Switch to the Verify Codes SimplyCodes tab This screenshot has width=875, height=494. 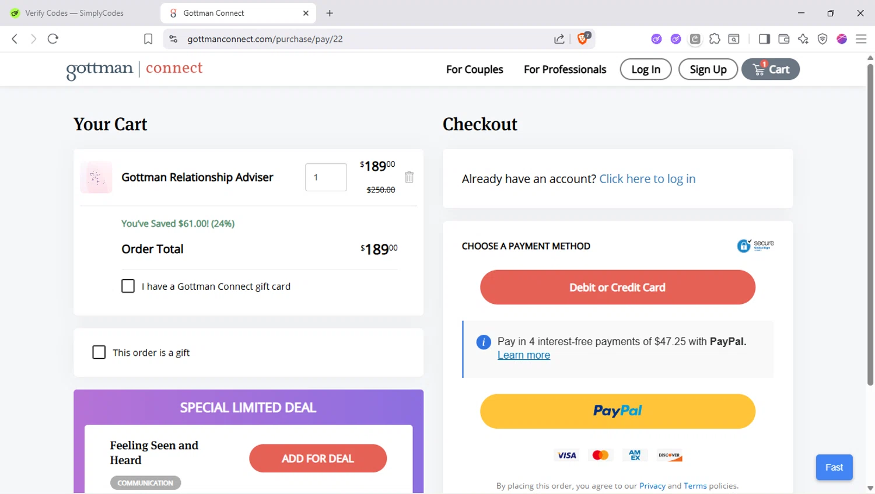click(74, 13)
